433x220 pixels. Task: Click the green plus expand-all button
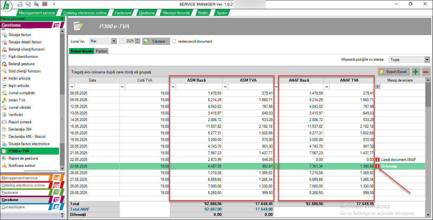pyautogui.click(x=415, y=72)
